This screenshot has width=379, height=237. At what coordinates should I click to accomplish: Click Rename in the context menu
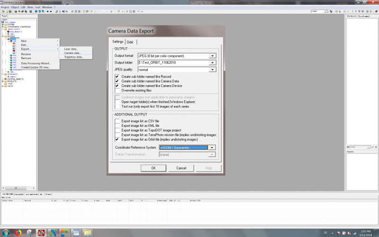[38, 54]
